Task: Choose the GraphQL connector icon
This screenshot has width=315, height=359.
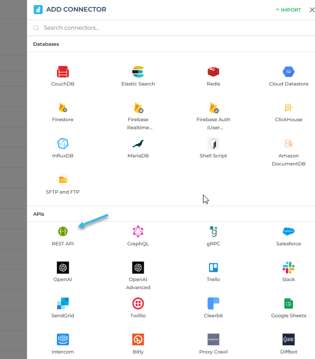Action: (138, 231)
